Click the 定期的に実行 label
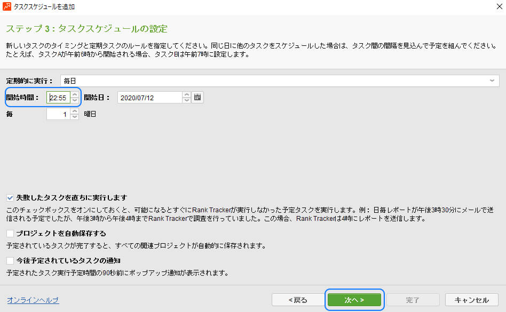Image resolution: width=506 pixels, height=312 pixels. point(29,81)
